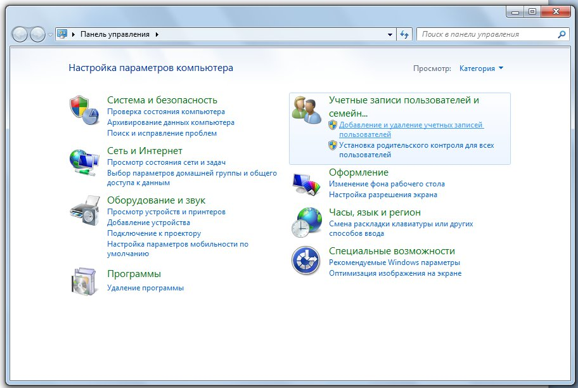Screen dimensions: 578x388
Task: Open the Programs disc box icon
Action: pos(84,281)
